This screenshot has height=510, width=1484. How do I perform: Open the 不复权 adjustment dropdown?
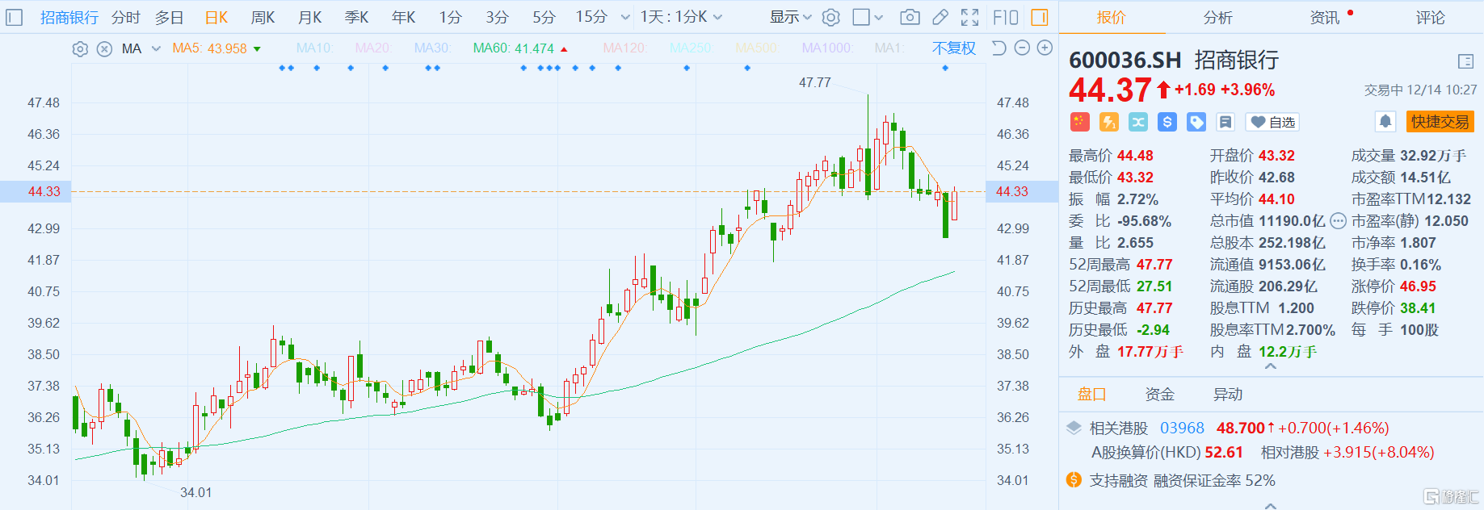pos(953,48)
